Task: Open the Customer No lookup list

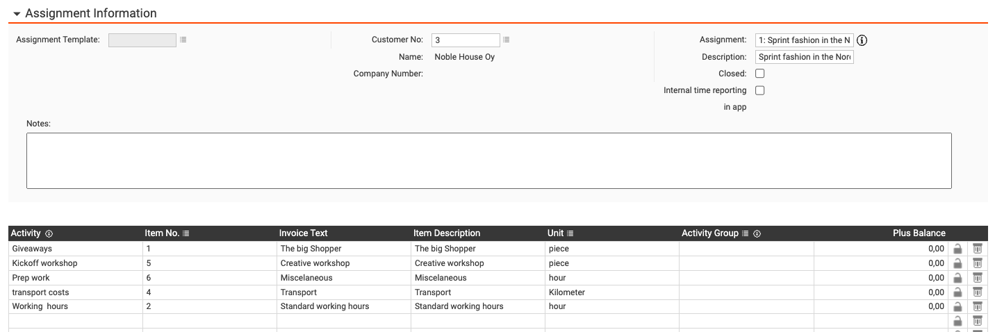Action: pyautogui.click(x=507, y=40)
